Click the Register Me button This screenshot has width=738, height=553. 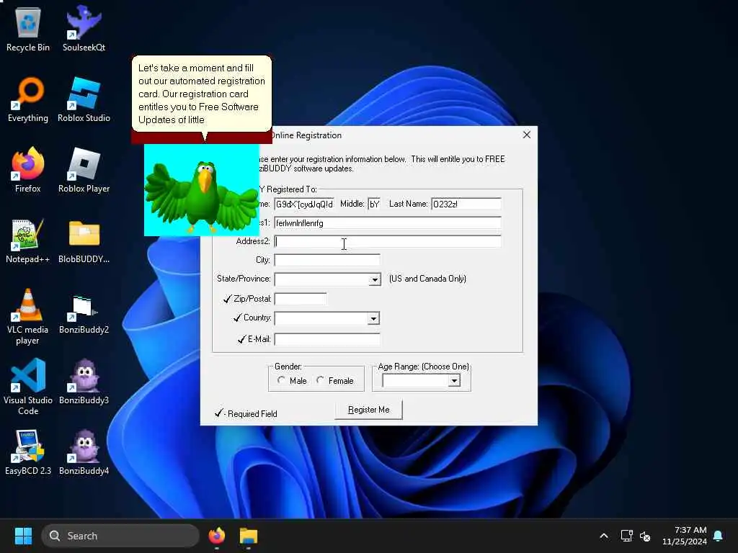(x=368, y=410)
